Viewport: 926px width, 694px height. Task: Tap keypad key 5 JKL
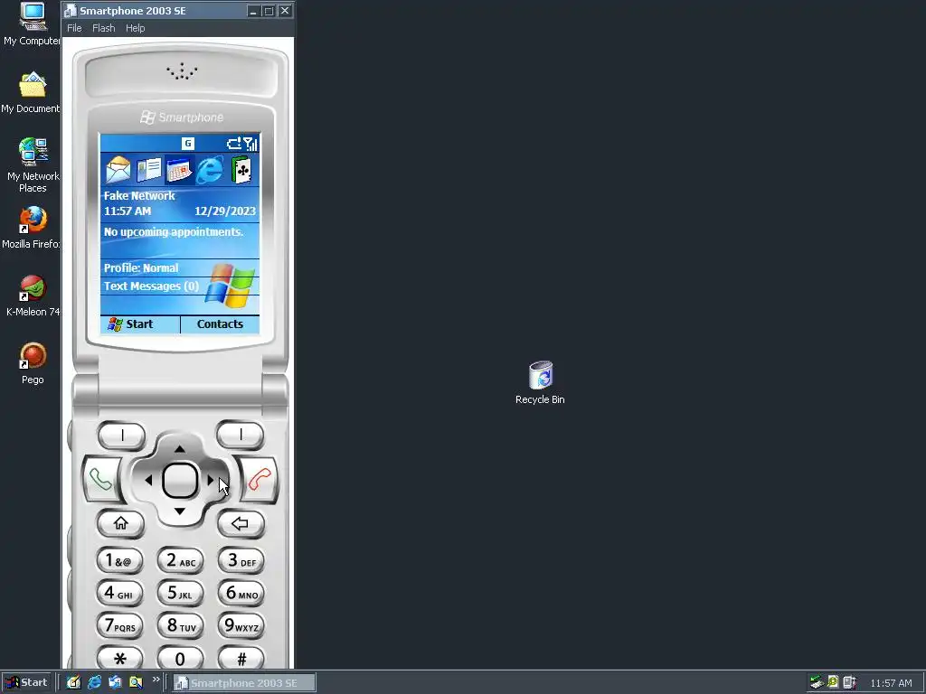[180, 593]
